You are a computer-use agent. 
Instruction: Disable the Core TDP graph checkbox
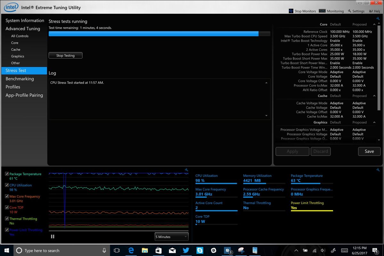click(x=7, y=207)
